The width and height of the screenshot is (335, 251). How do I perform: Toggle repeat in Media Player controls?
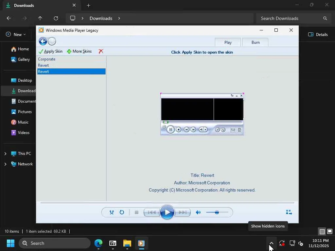(x=122, y=212)
